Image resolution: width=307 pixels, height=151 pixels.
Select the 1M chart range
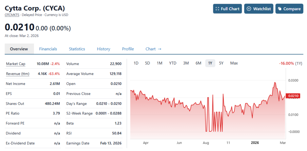click(x=159, y=63)
